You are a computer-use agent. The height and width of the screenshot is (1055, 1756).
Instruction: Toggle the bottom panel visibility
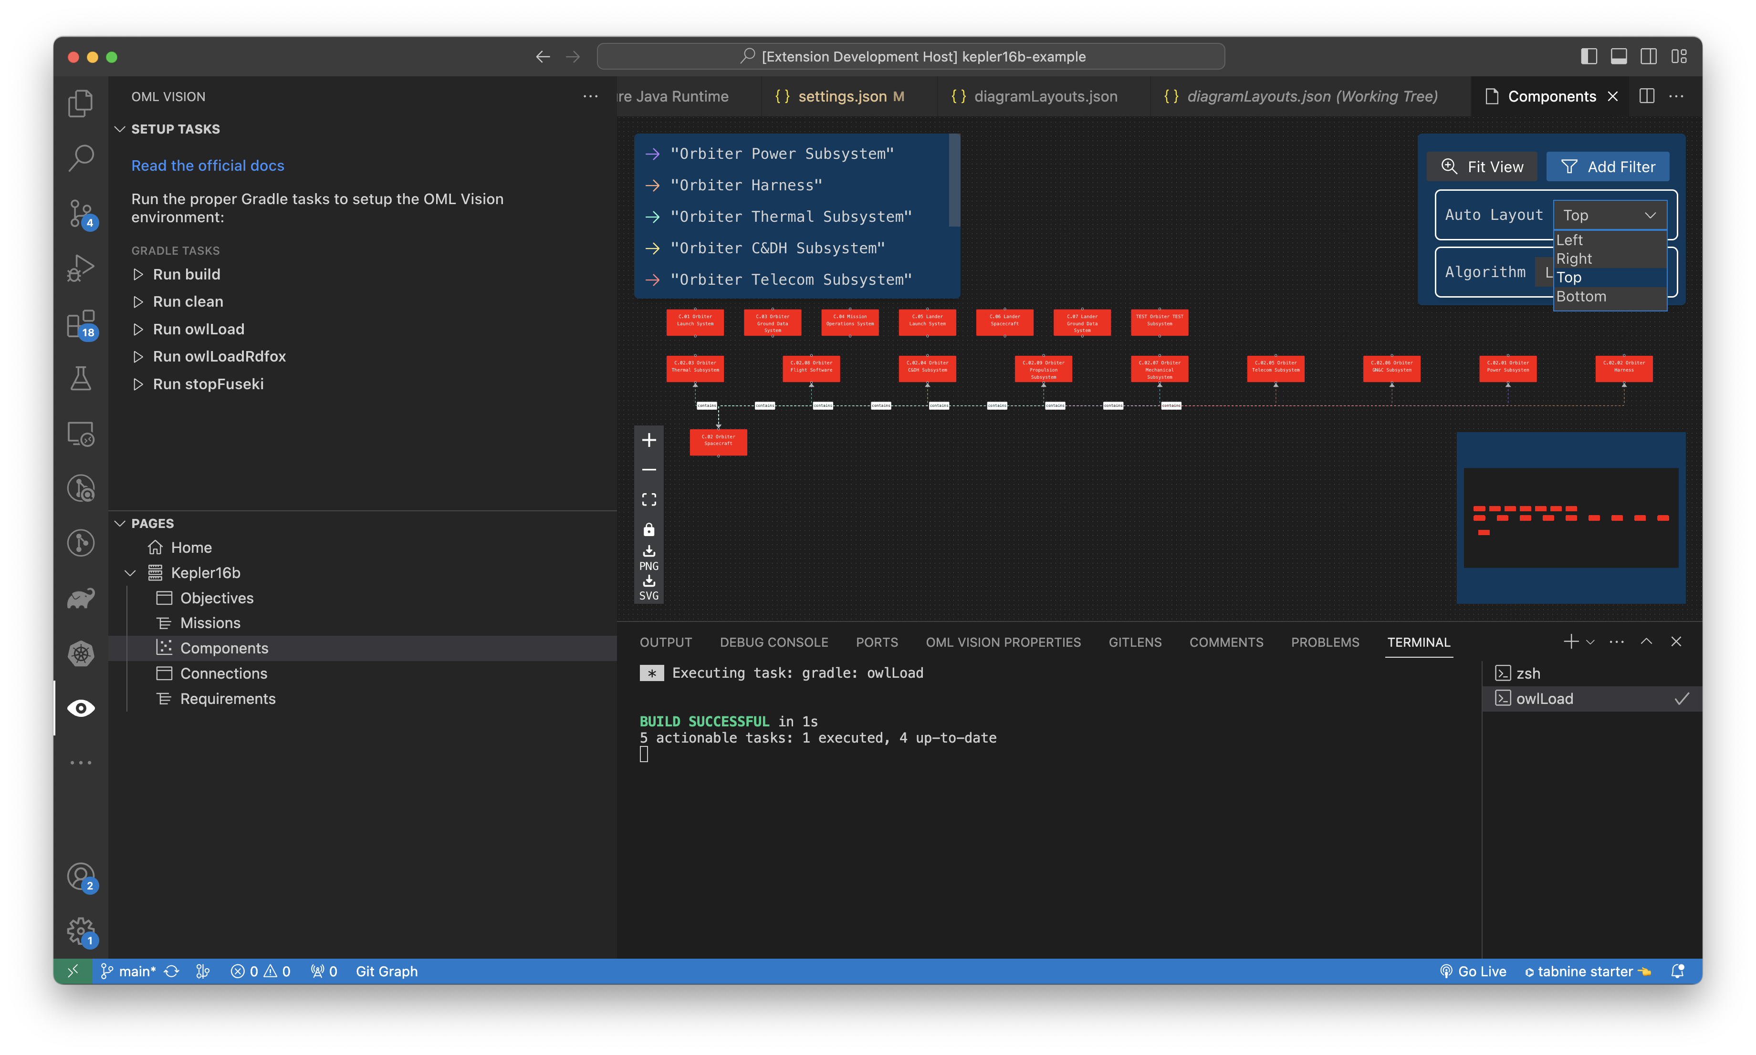pos(1619,56)
